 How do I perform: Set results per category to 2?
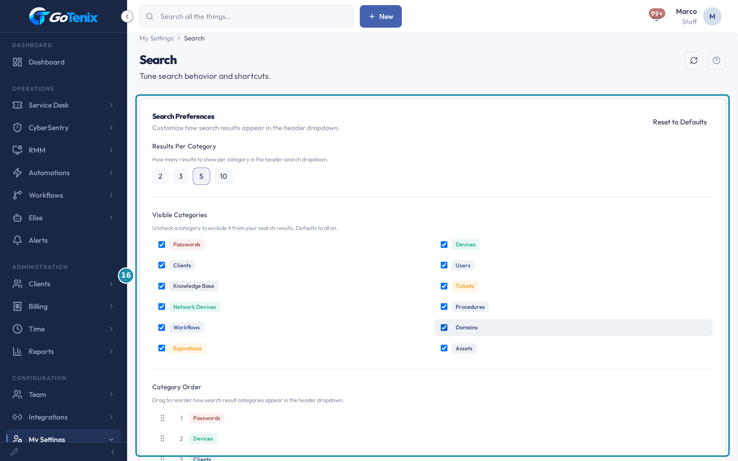click(160, 176)
